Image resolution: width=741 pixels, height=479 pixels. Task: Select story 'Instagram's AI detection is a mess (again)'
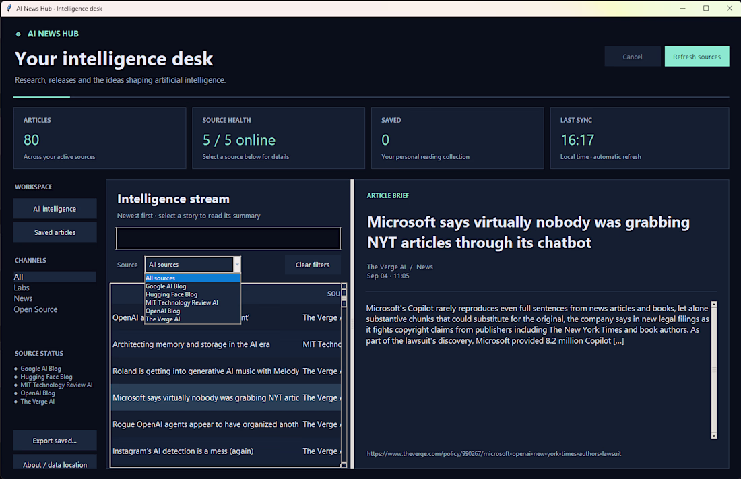click(x=226, y=451)
